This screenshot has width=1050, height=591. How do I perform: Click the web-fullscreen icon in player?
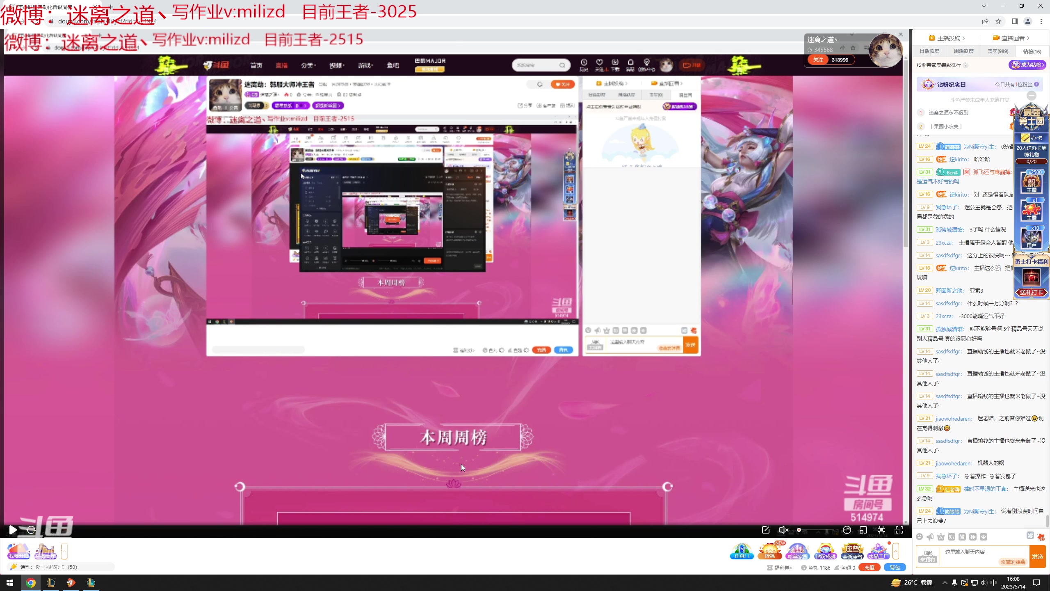pos(881,530)
